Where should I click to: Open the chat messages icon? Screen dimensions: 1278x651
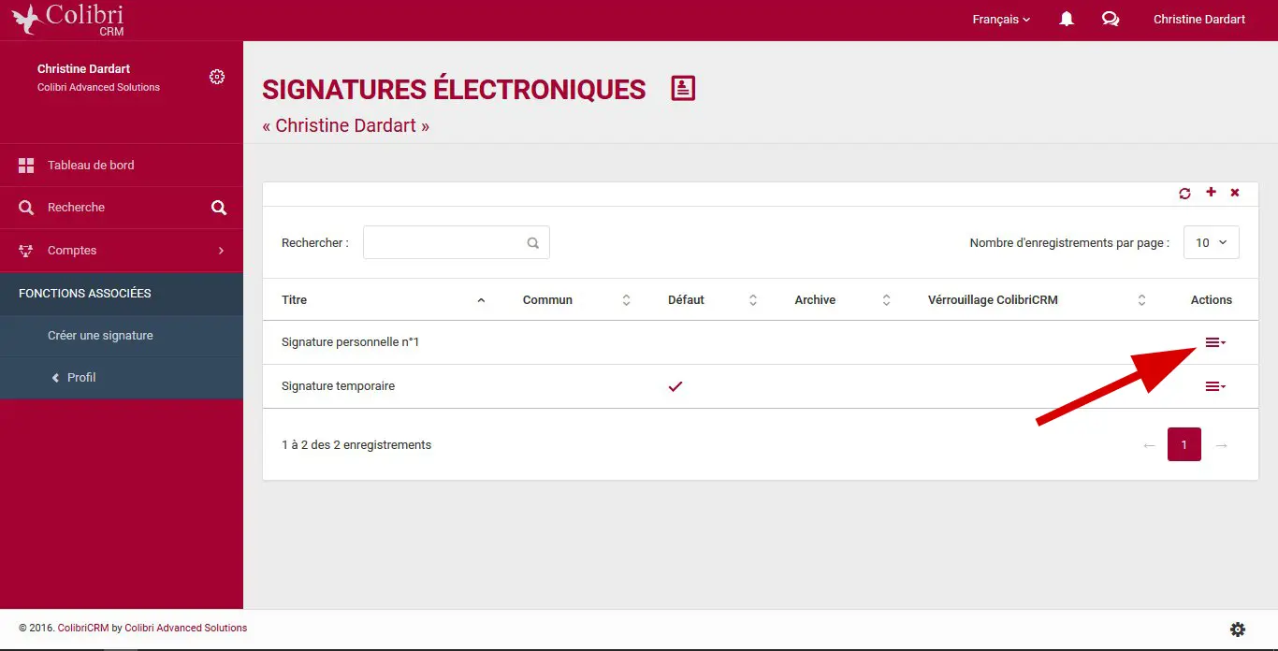[1111, 19]
